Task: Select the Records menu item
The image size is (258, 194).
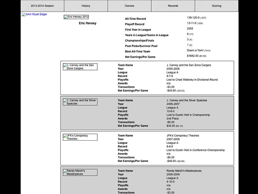Action: 173,6
